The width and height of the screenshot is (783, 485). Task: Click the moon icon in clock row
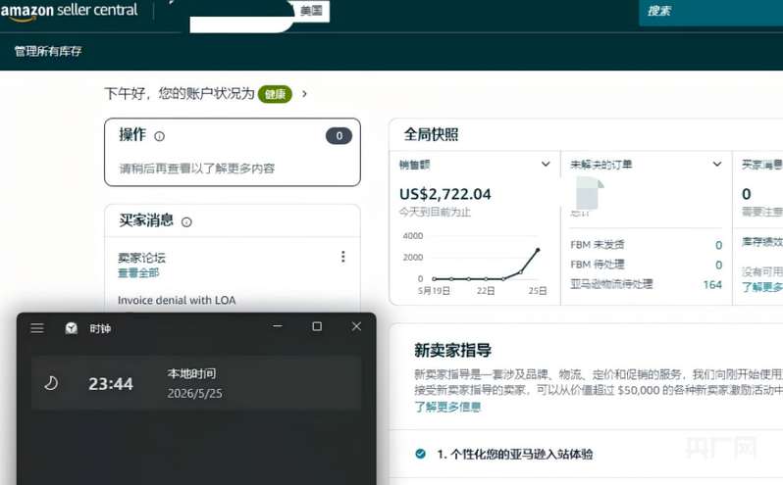tap(51, 383)
